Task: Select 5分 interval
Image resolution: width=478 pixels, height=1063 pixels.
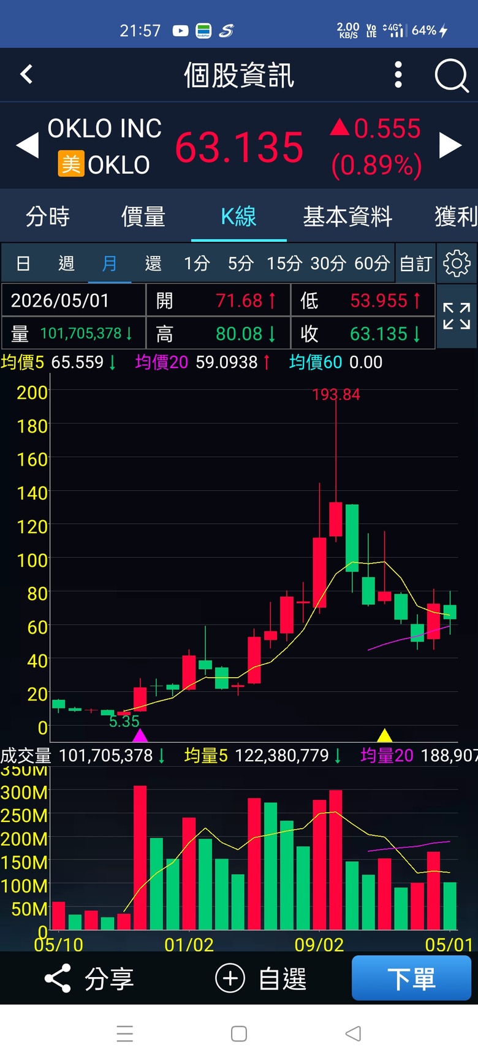Action: pyautogui.click(x=241, y=264)
